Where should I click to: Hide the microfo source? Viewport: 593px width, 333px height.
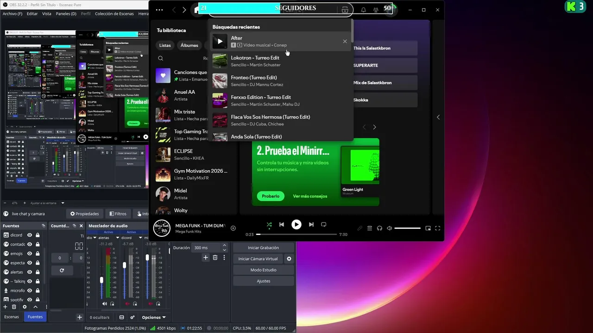[x=30, y=290]
